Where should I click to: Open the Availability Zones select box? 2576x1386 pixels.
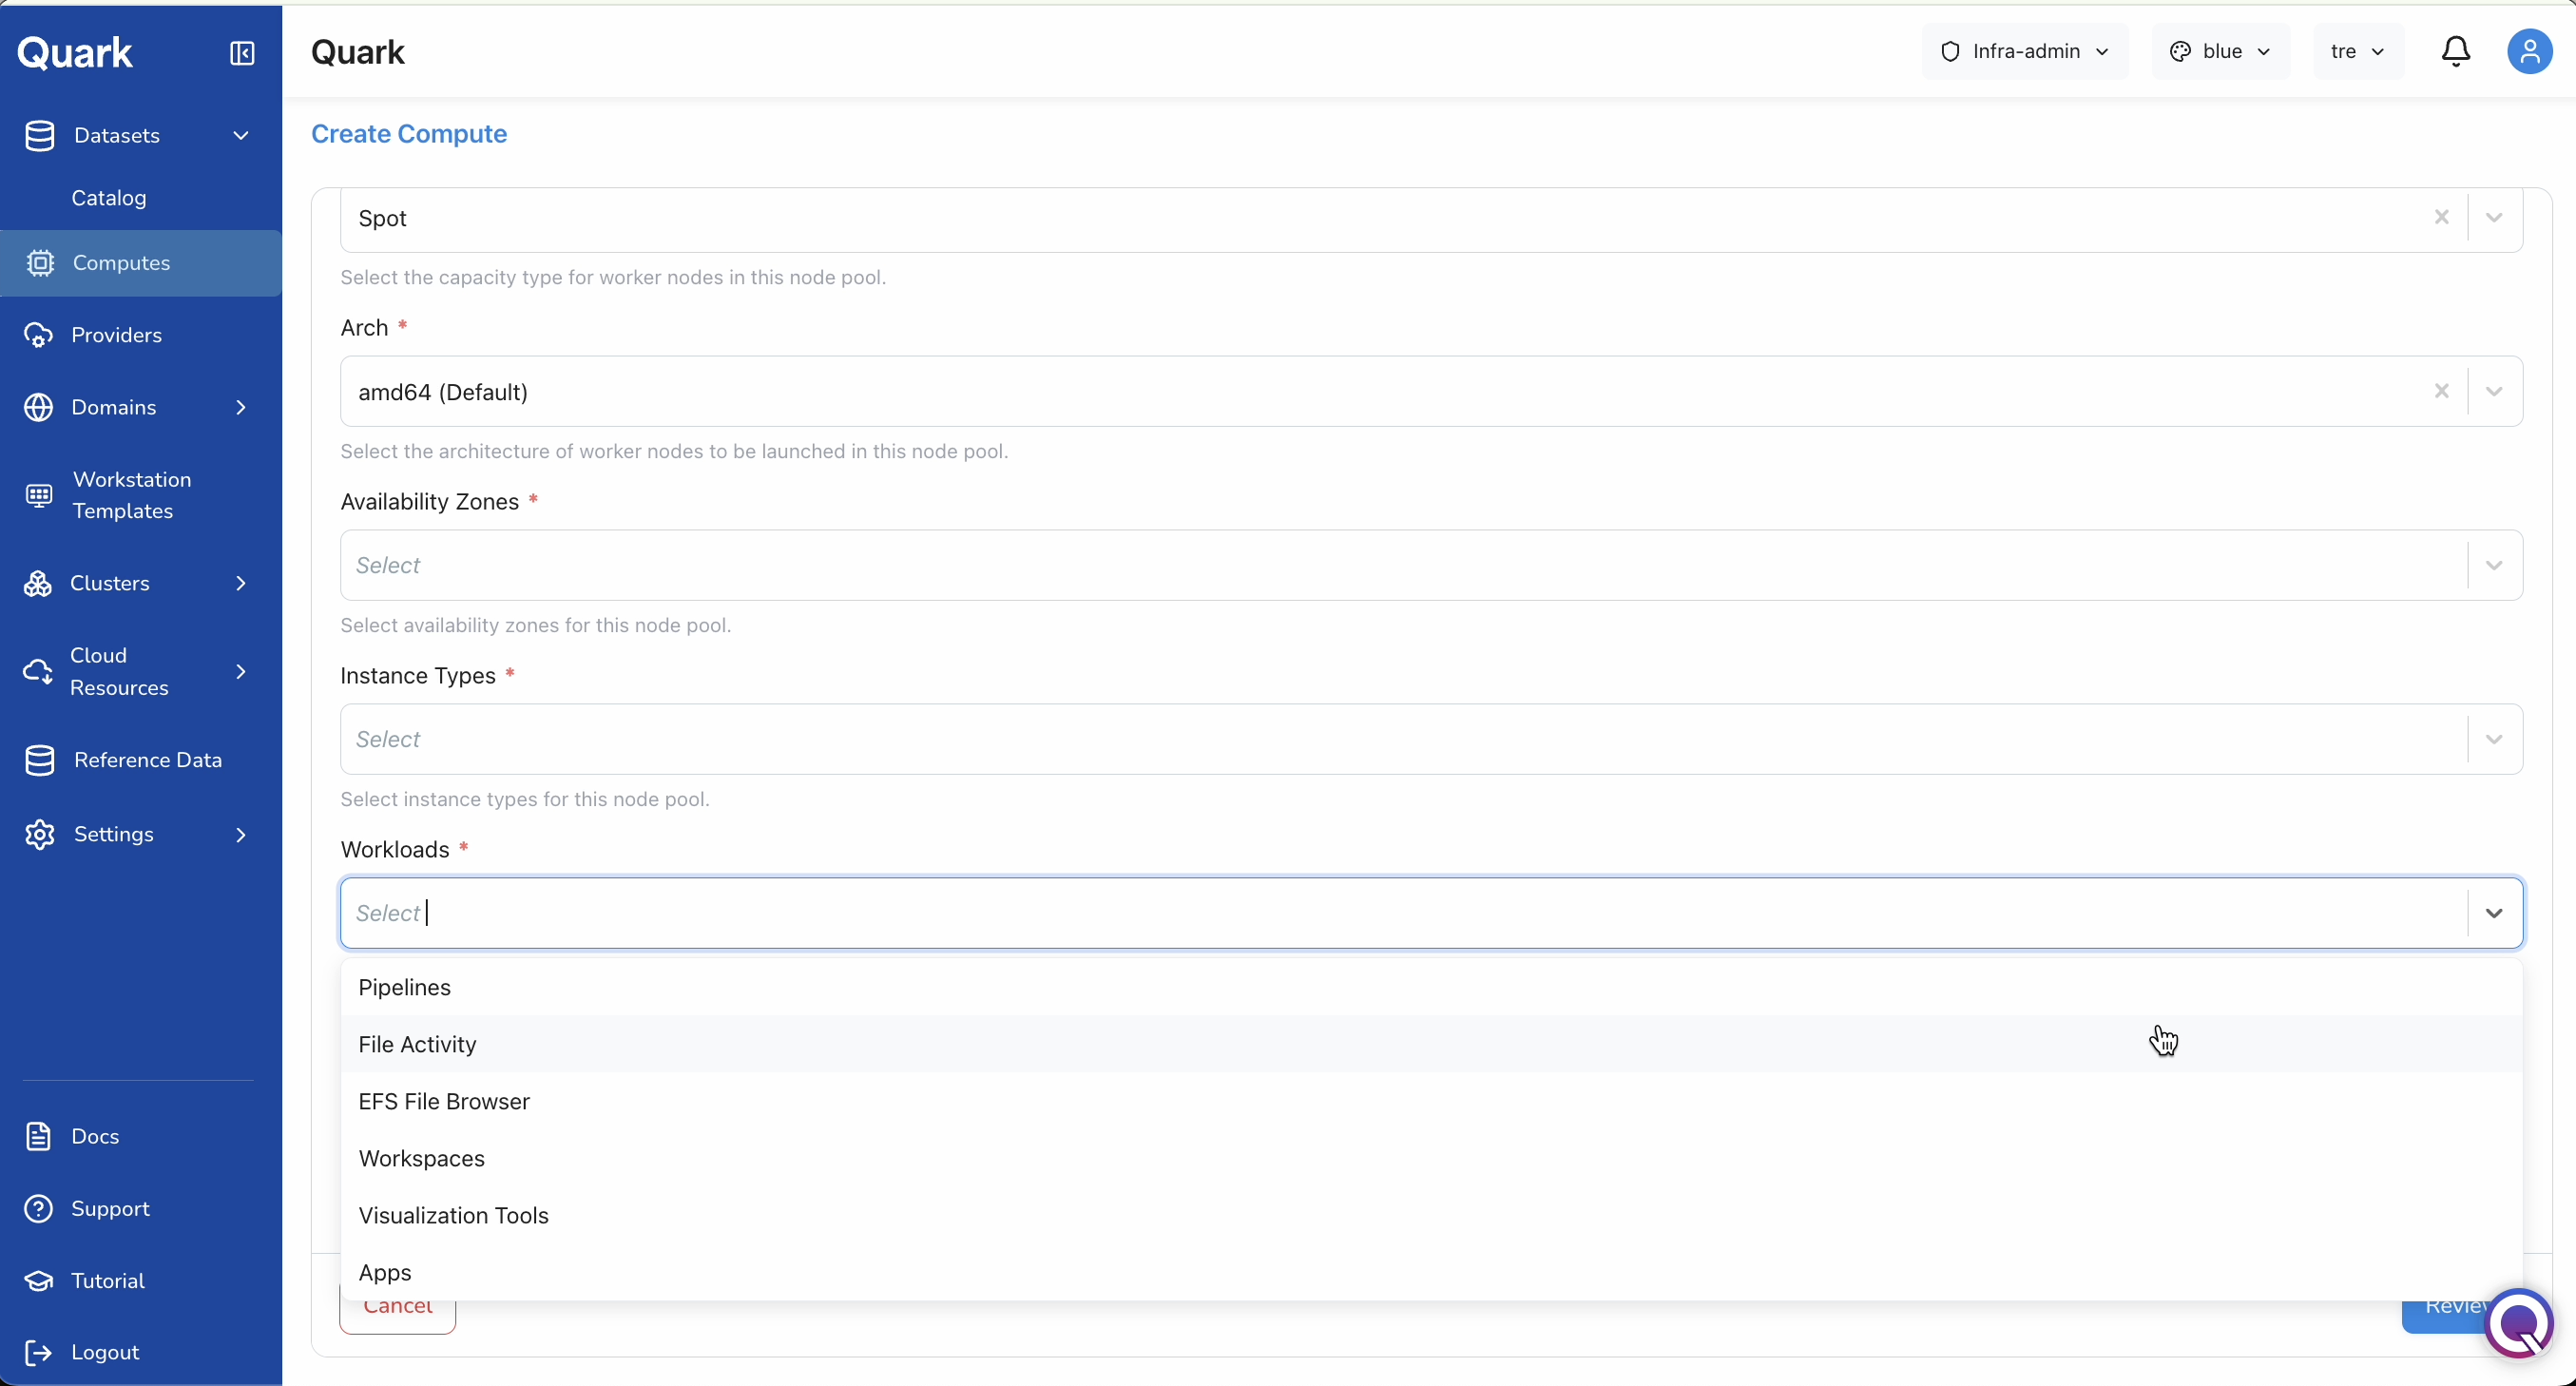click(1431, 566)
